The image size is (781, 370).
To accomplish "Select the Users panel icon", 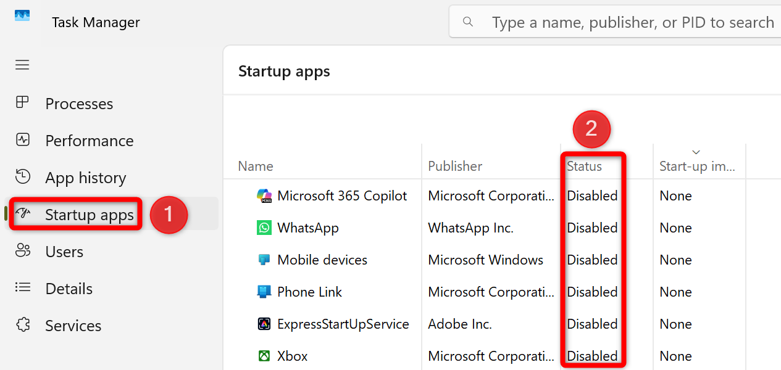I will 22,251.
